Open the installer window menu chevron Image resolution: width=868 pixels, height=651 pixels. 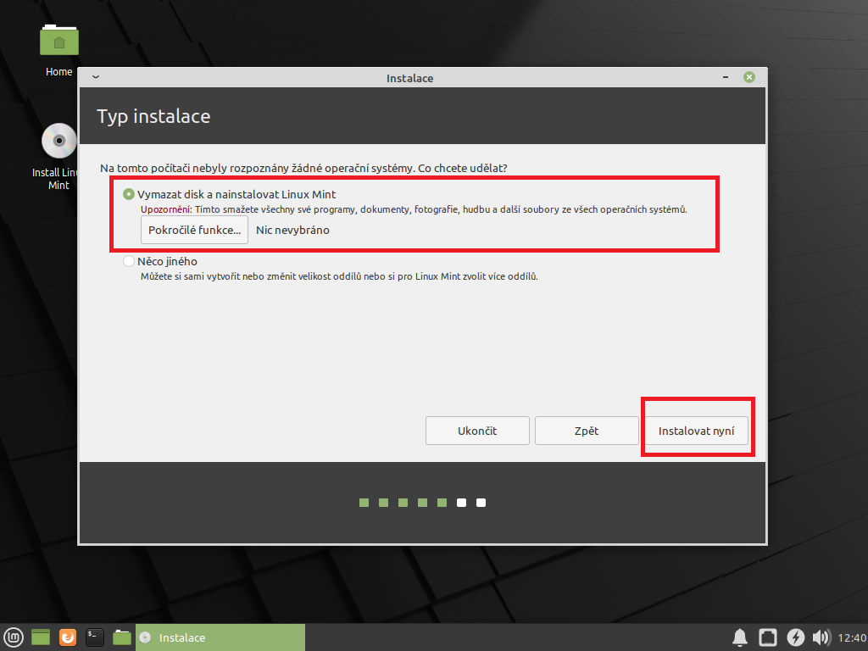96,78
